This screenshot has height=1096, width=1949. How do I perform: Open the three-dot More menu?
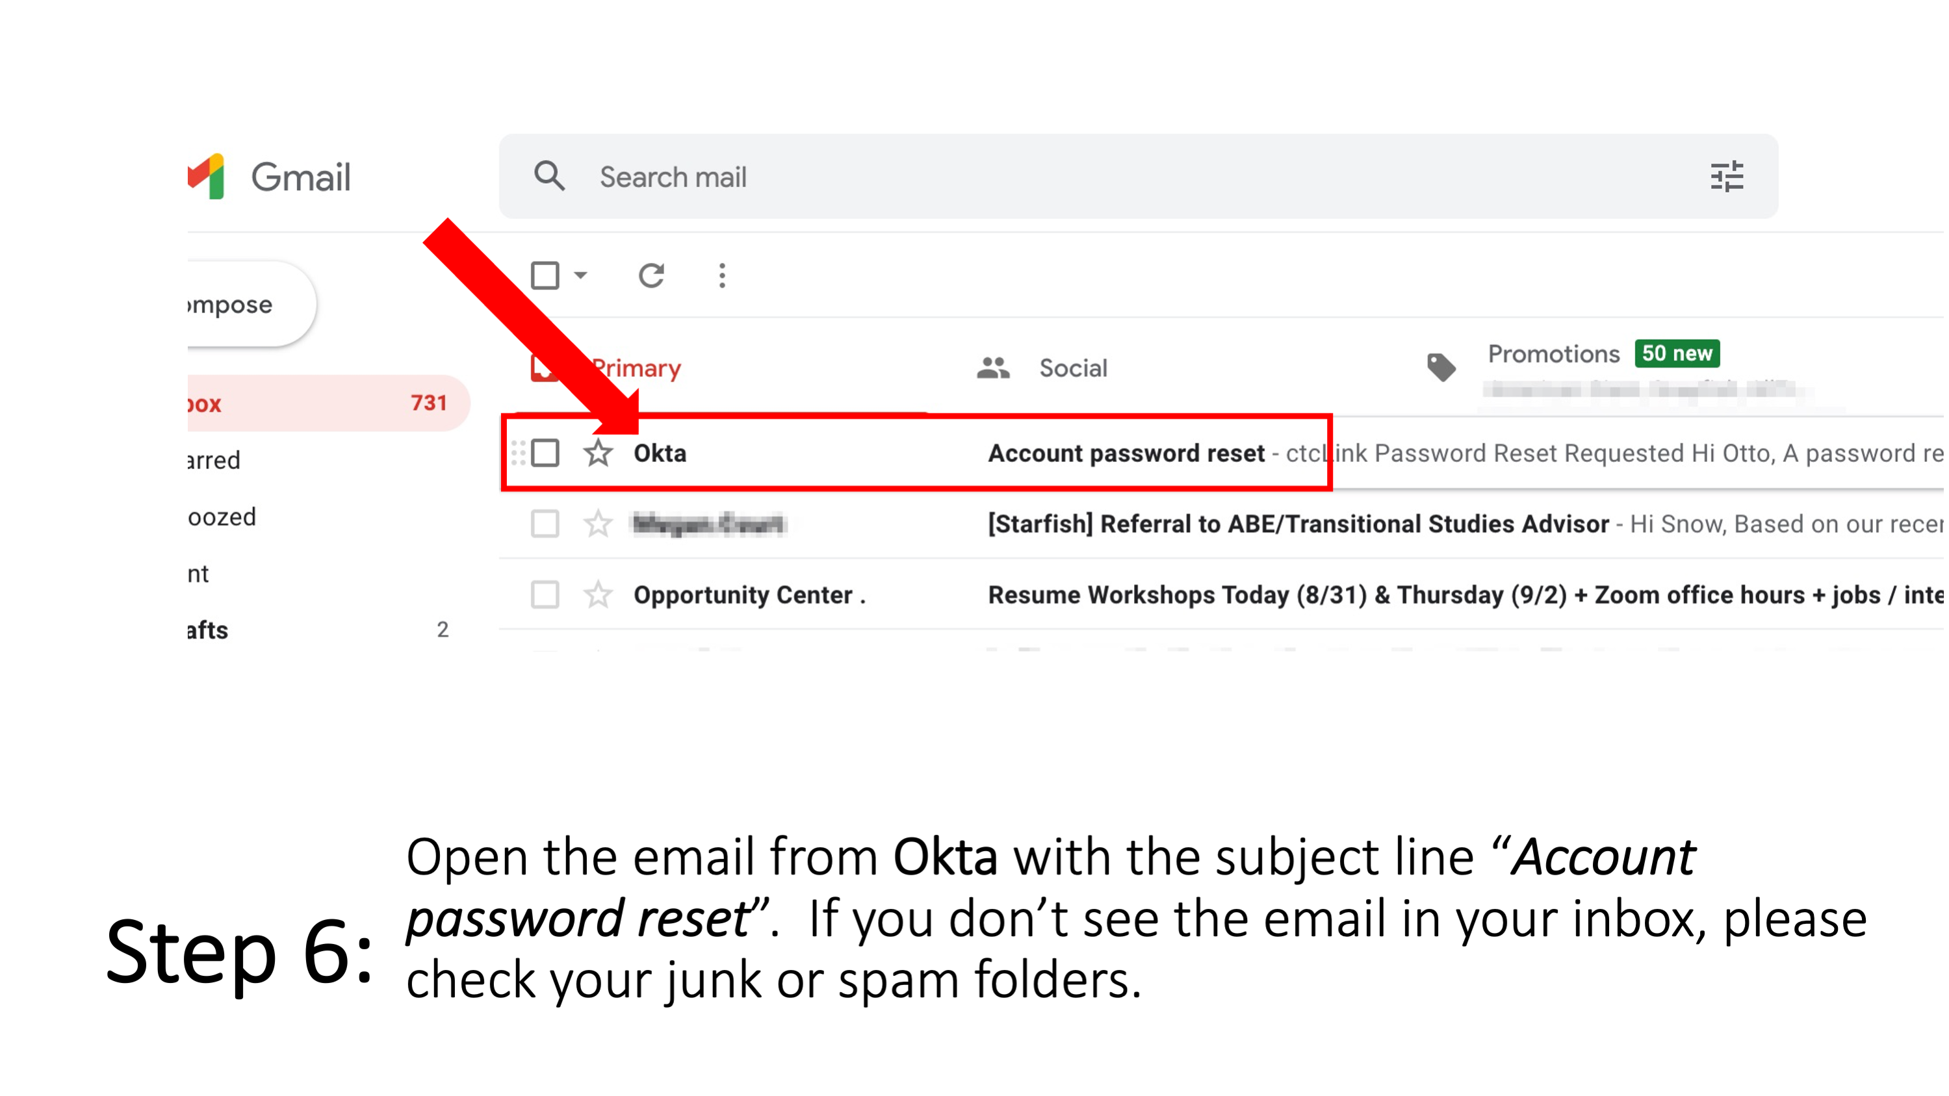click(723, 275)
